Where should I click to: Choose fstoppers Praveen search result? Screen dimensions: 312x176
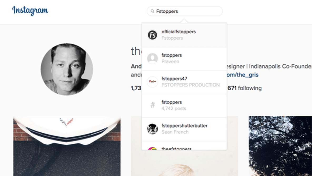click(184, 59)
